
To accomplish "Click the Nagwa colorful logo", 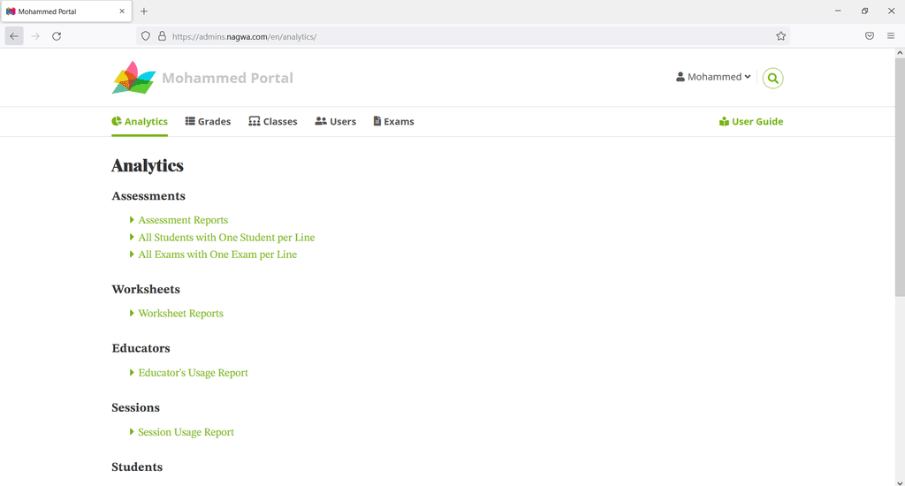I will (133, 78).
